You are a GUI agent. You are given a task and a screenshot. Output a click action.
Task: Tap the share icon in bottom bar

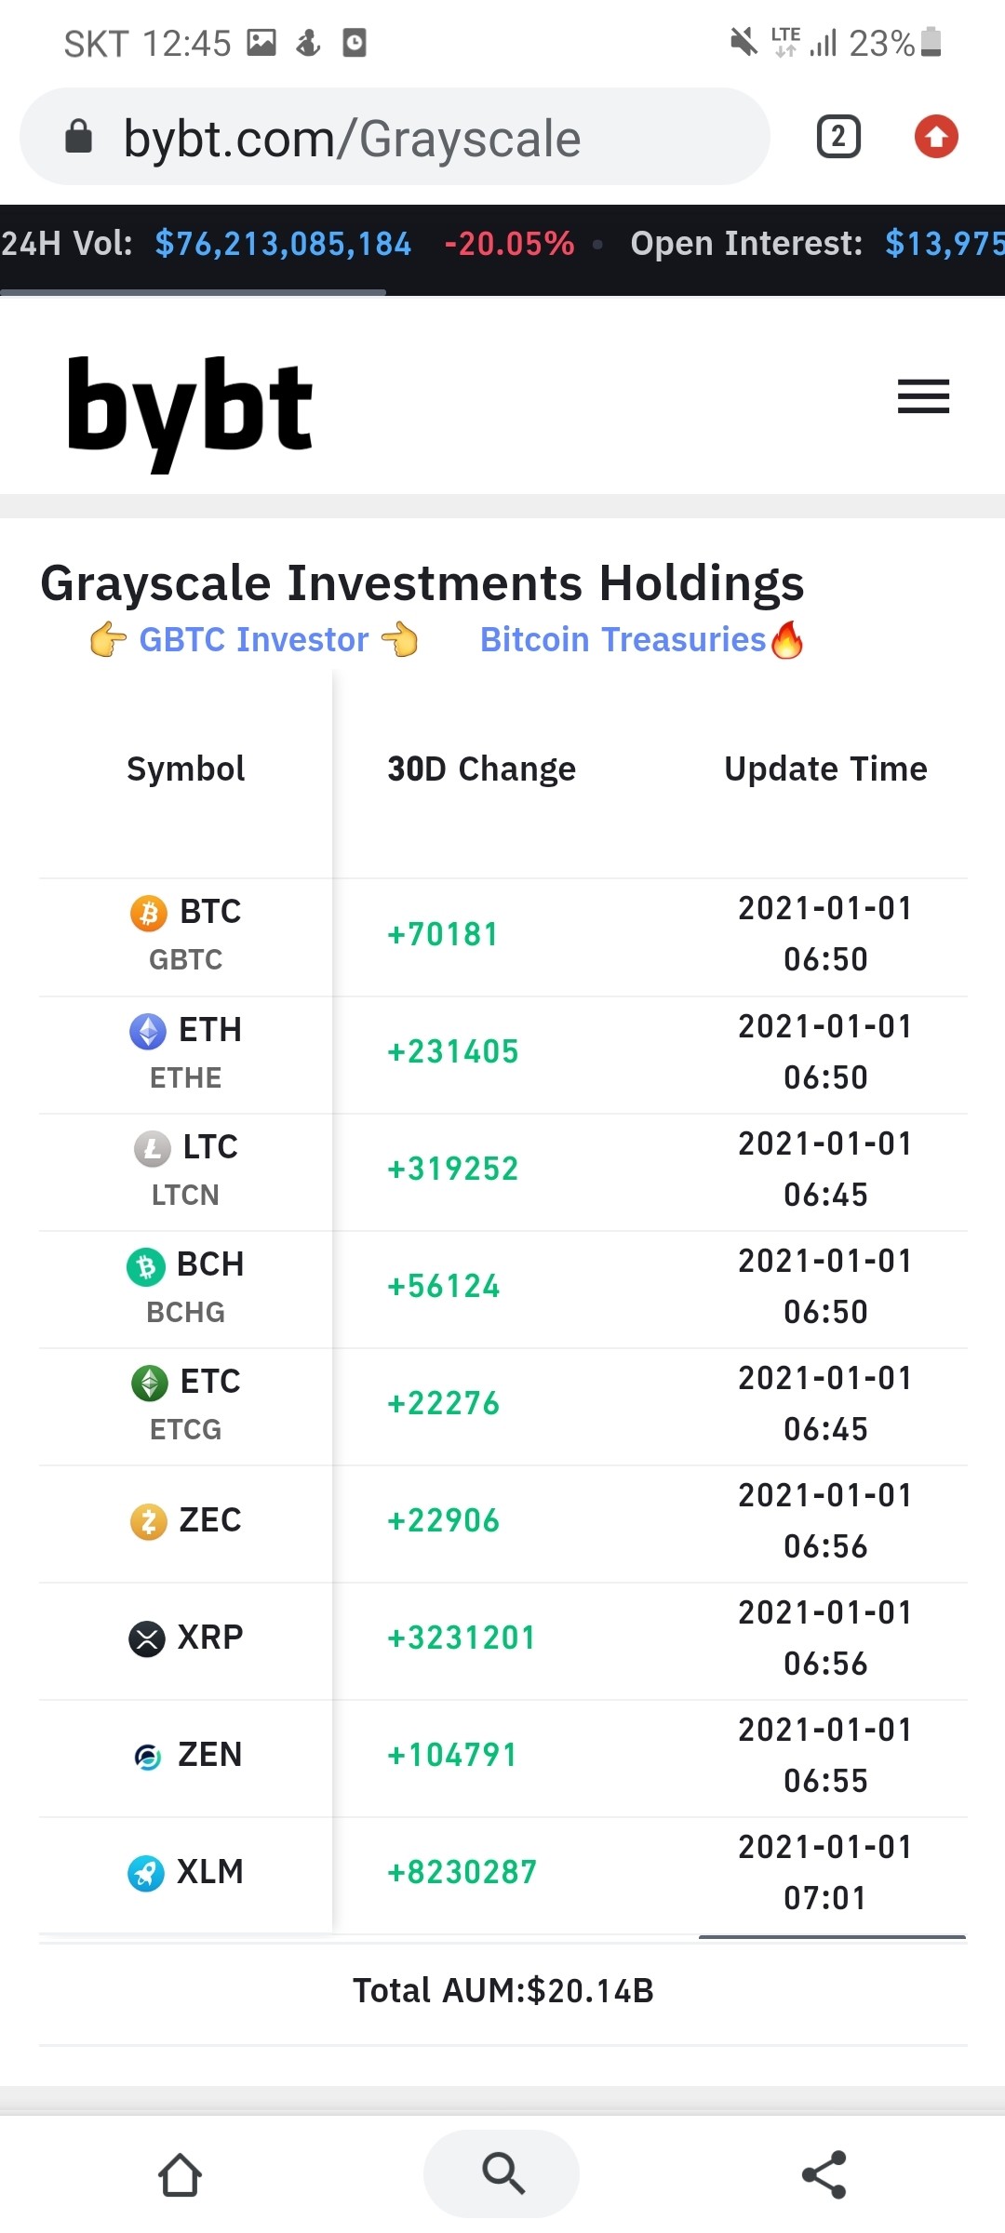coord(824,2174)
